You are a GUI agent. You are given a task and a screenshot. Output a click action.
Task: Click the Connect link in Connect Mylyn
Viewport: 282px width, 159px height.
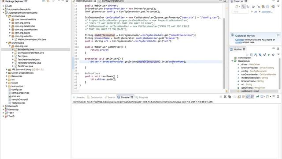tap(239, 40)
